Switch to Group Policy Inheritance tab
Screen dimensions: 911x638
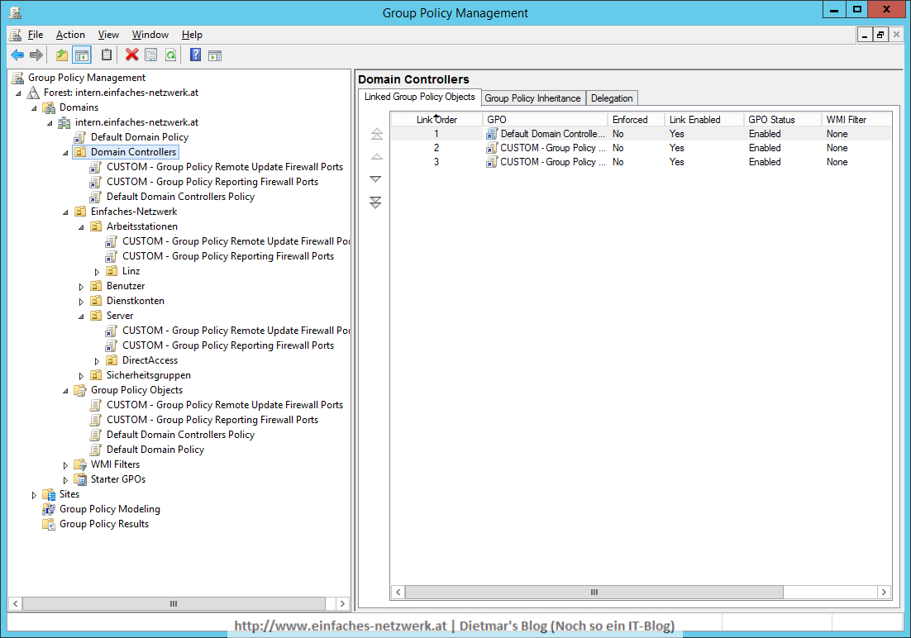point(532,98)
